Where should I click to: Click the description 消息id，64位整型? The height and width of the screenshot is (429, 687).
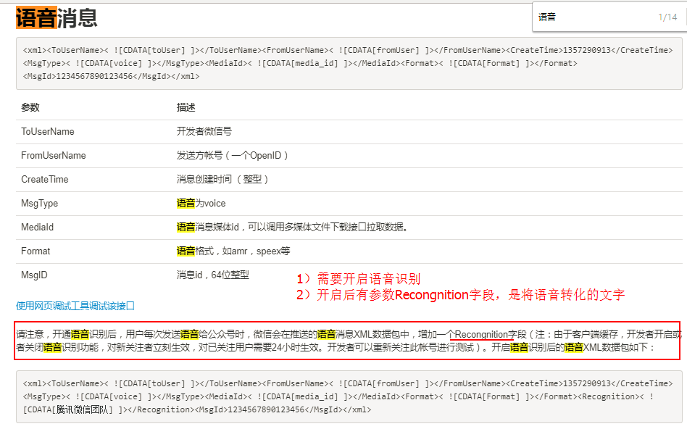click(213, 275)
